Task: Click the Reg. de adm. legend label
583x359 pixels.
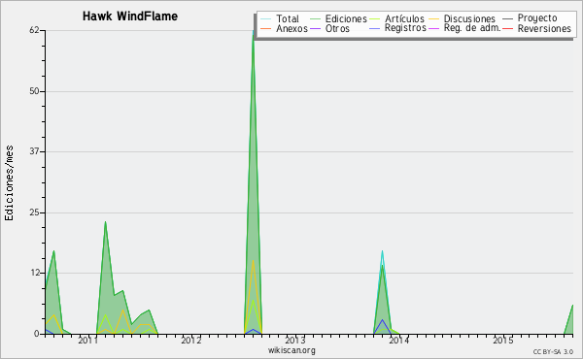Action: click(x=472, y=28)
